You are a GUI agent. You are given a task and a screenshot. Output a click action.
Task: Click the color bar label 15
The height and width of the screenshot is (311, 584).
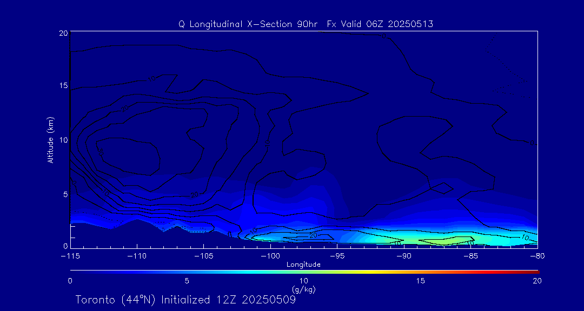[x=421, y=281]
